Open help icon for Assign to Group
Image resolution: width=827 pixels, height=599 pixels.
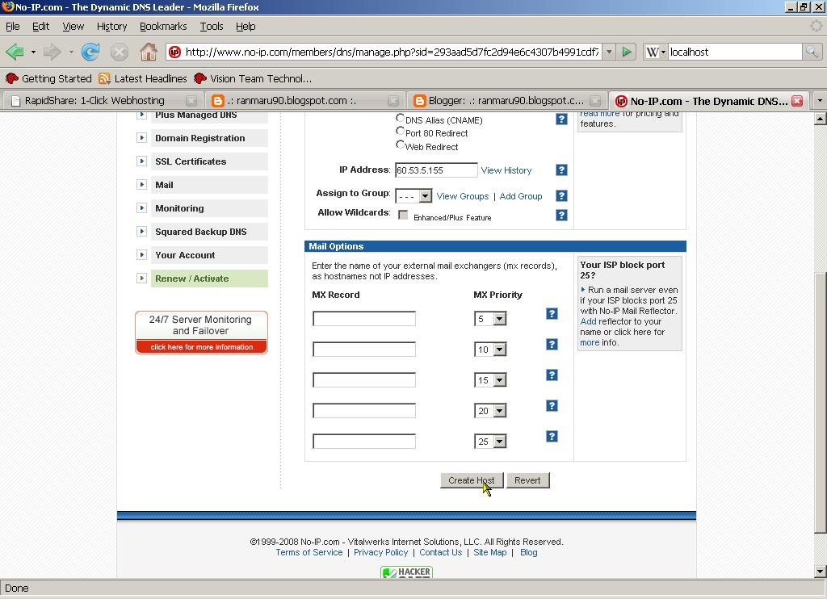point(561,195)
